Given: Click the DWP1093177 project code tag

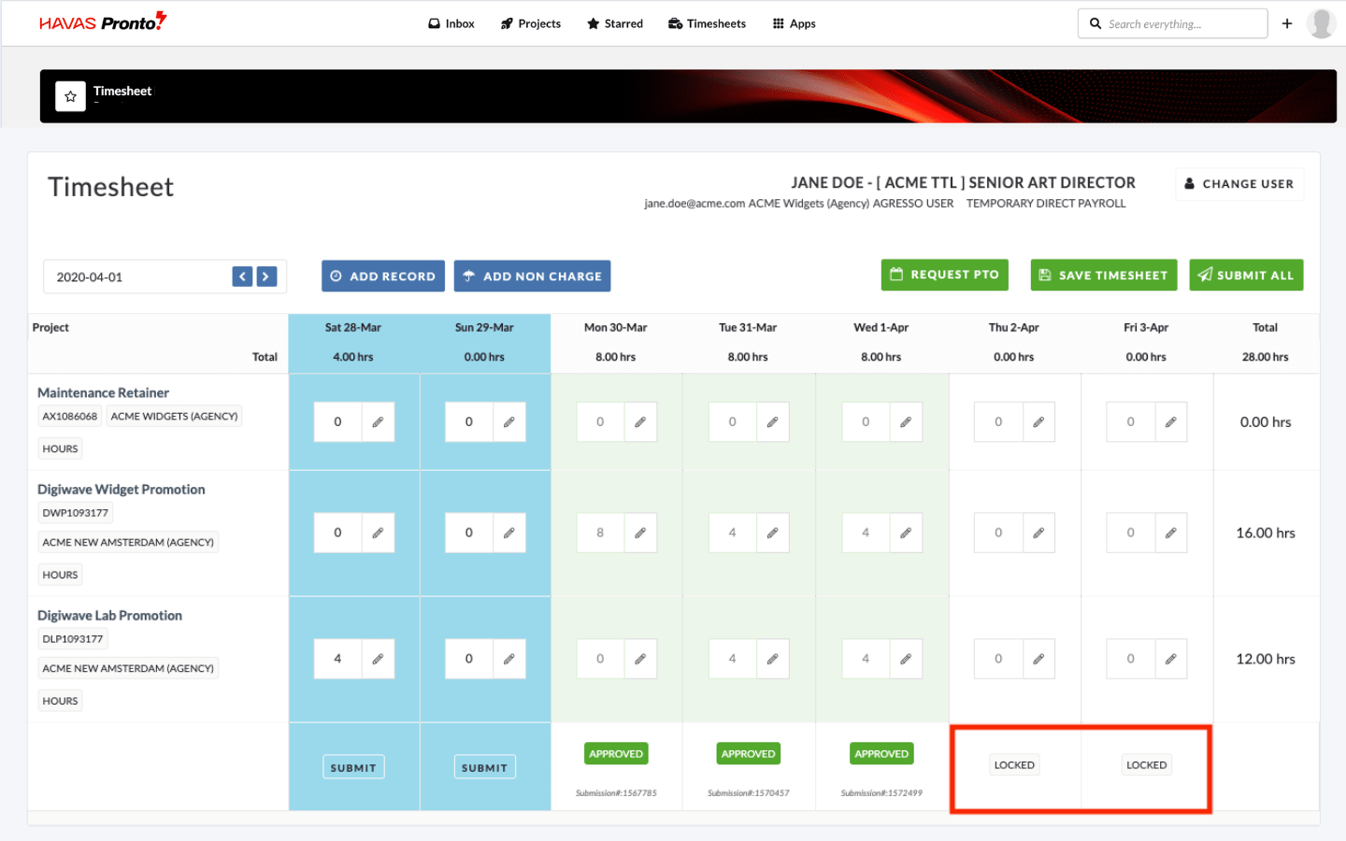Looking at the screenshot, I should [75, 513].
